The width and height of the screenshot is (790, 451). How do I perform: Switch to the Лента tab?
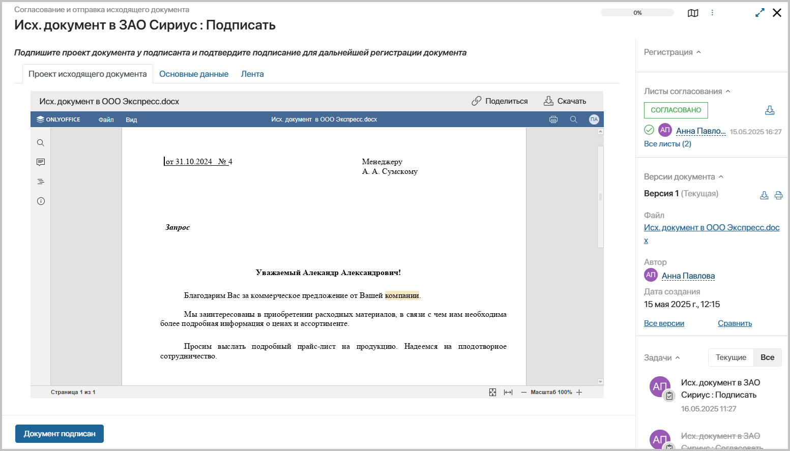click(252, 74)
